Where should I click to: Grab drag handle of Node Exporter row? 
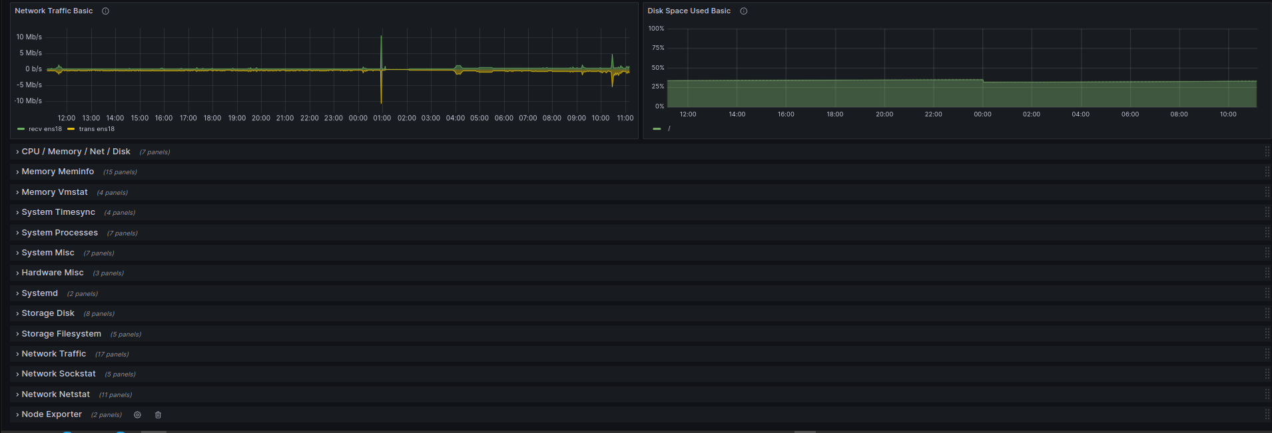click(1267, 414)
